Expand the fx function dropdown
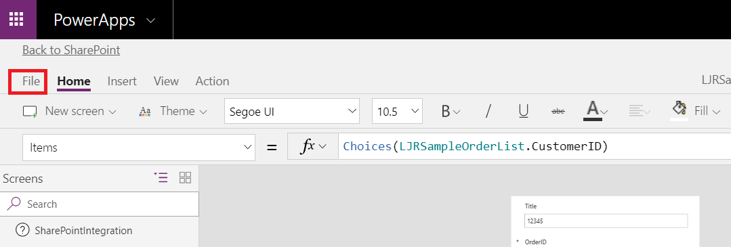 (x=312, y=147)
